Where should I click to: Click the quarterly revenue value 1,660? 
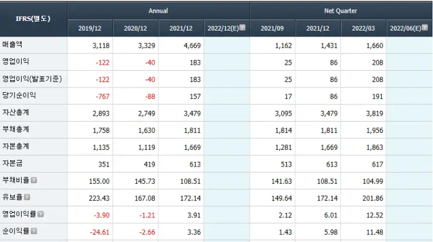(x=375, y=46)
